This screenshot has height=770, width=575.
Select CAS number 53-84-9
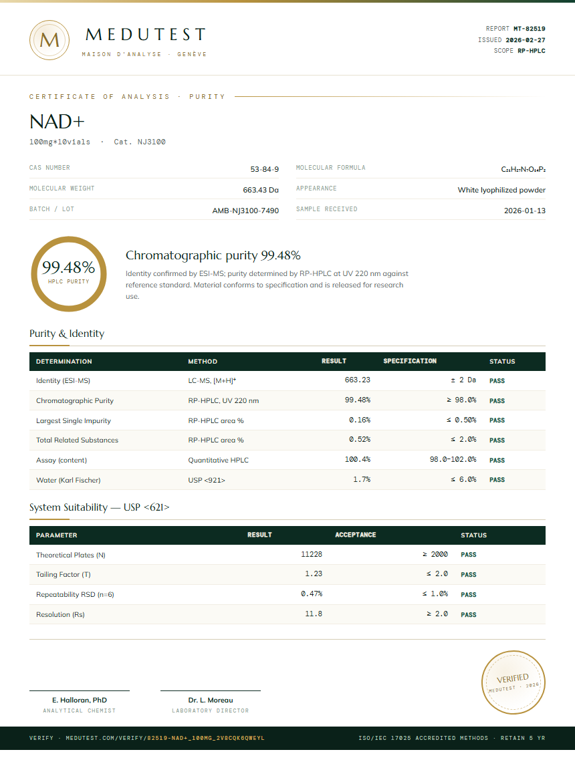265,169
